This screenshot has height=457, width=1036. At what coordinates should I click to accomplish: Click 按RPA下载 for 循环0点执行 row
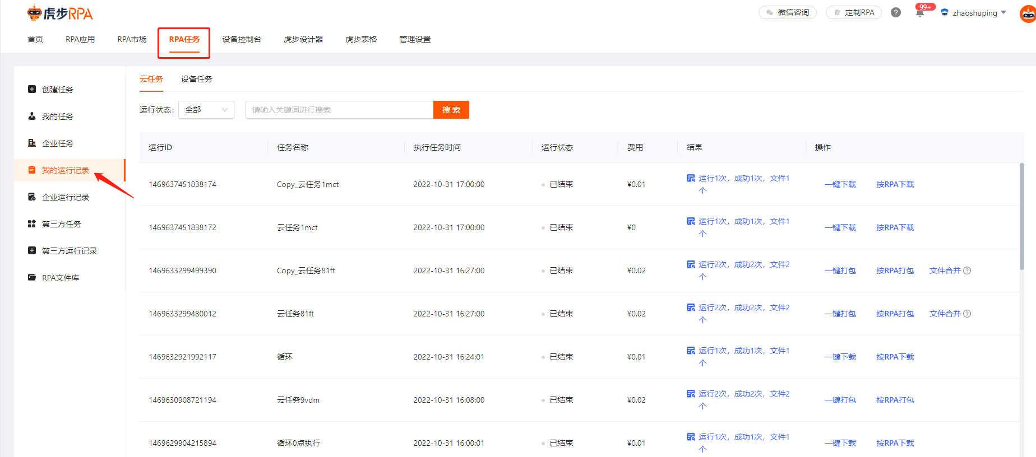tap(895, 443)
